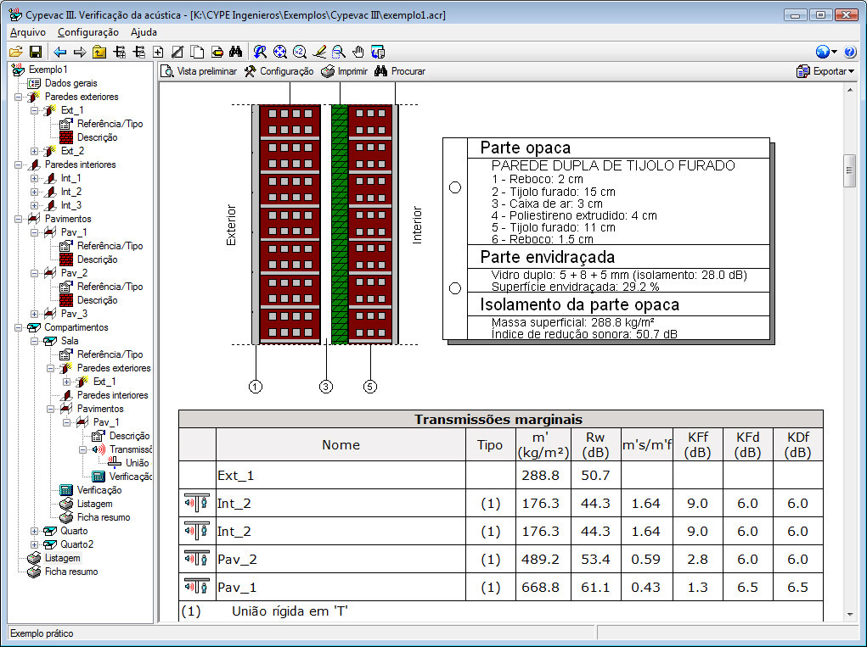
Task: Open the Arquivo menu
Action: (x=27, y=32)
